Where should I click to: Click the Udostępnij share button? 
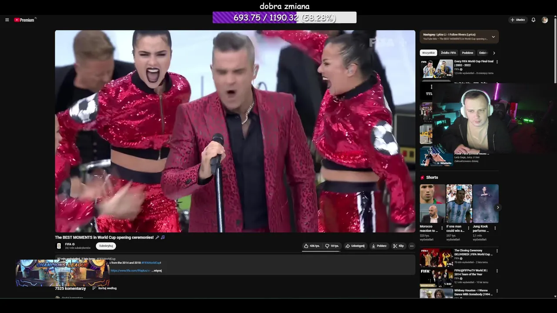click(x=355, y=246)
